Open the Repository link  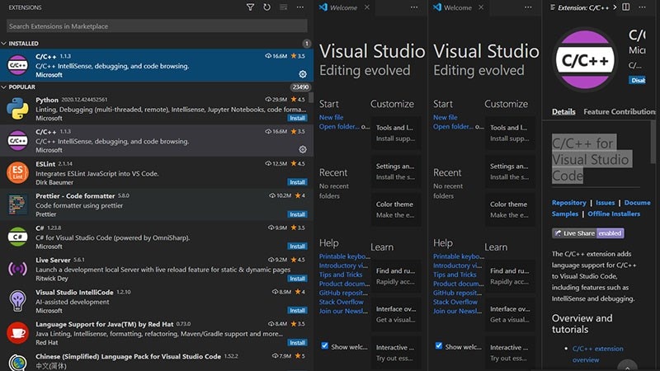tap(569, 203)
